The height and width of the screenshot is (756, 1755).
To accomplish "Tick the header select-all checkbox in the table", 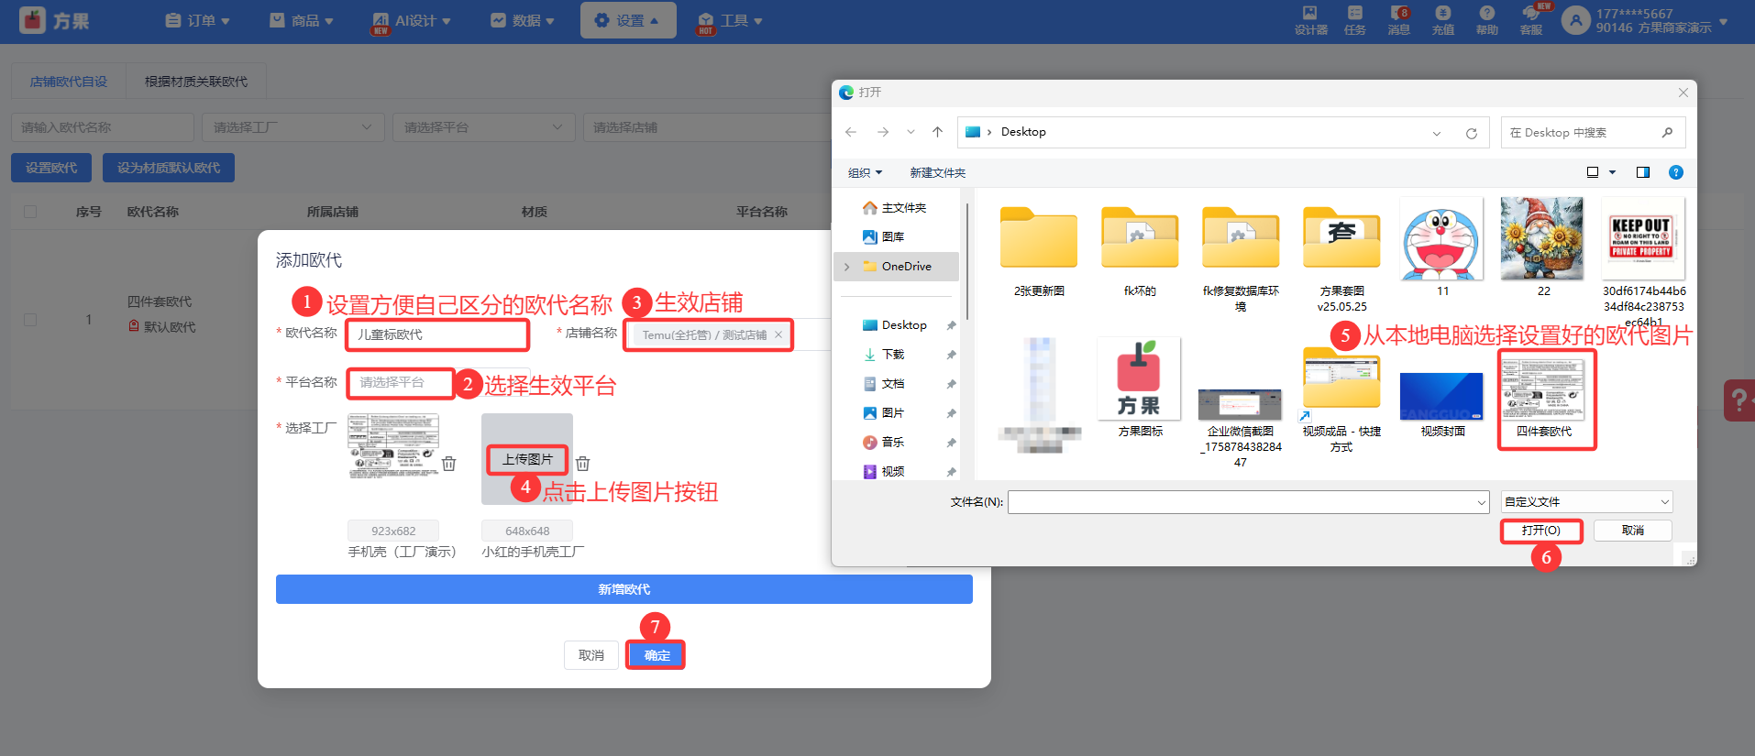I will [x=30, y=212].
